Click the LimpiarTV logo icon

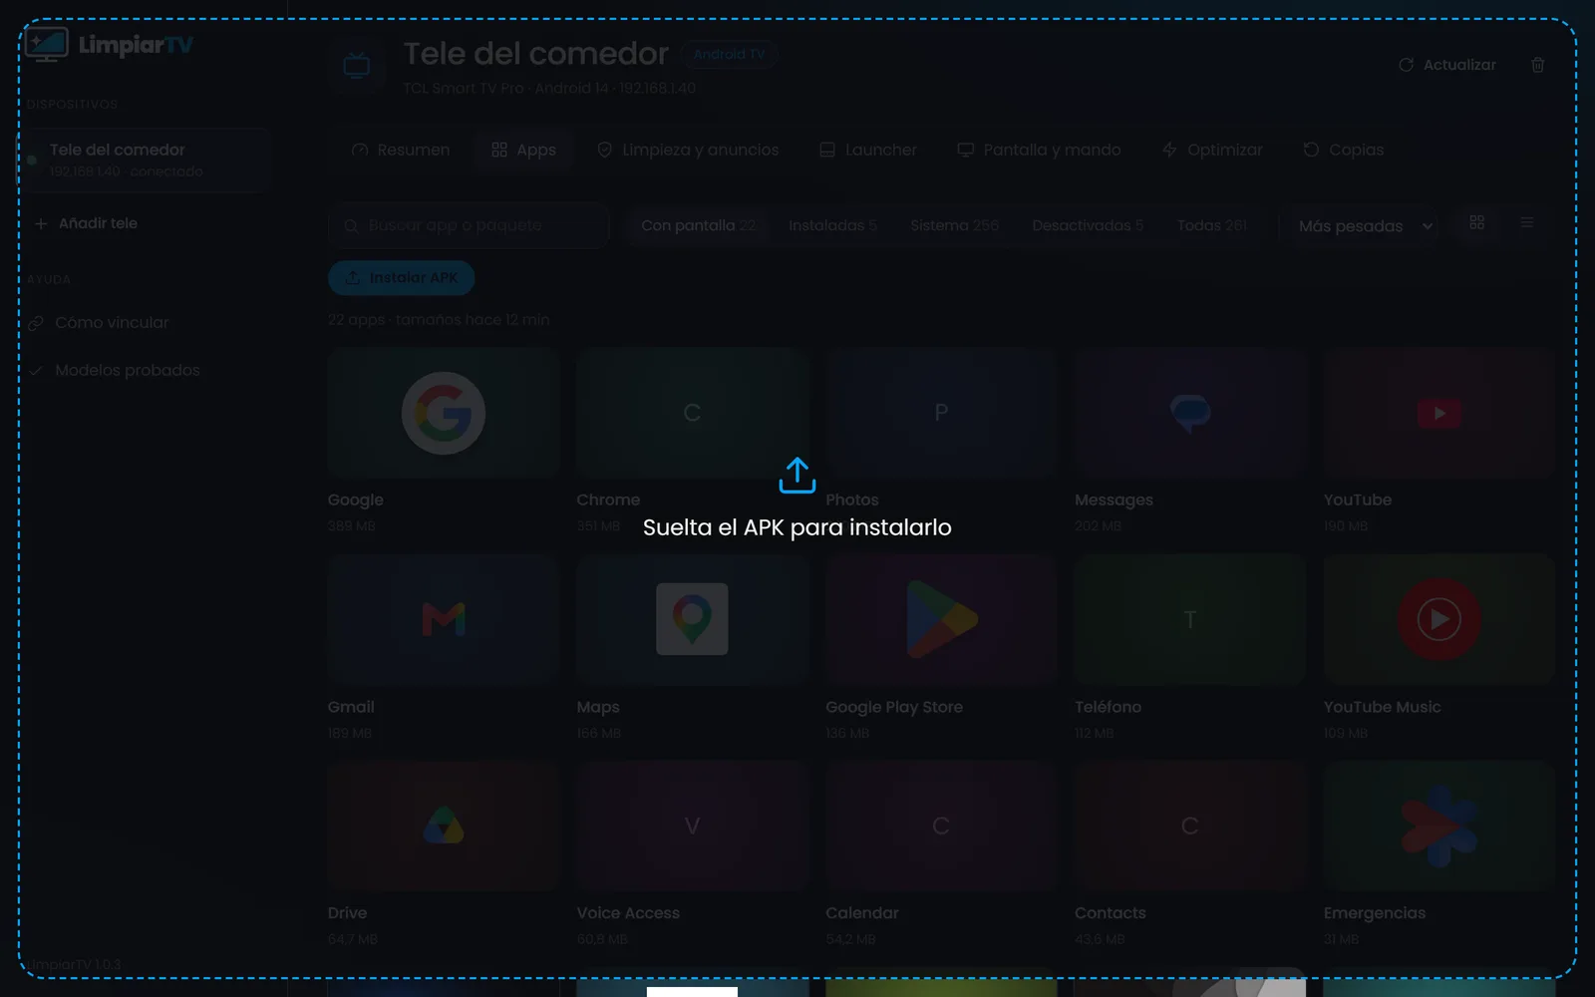click(x=47, y=44)
